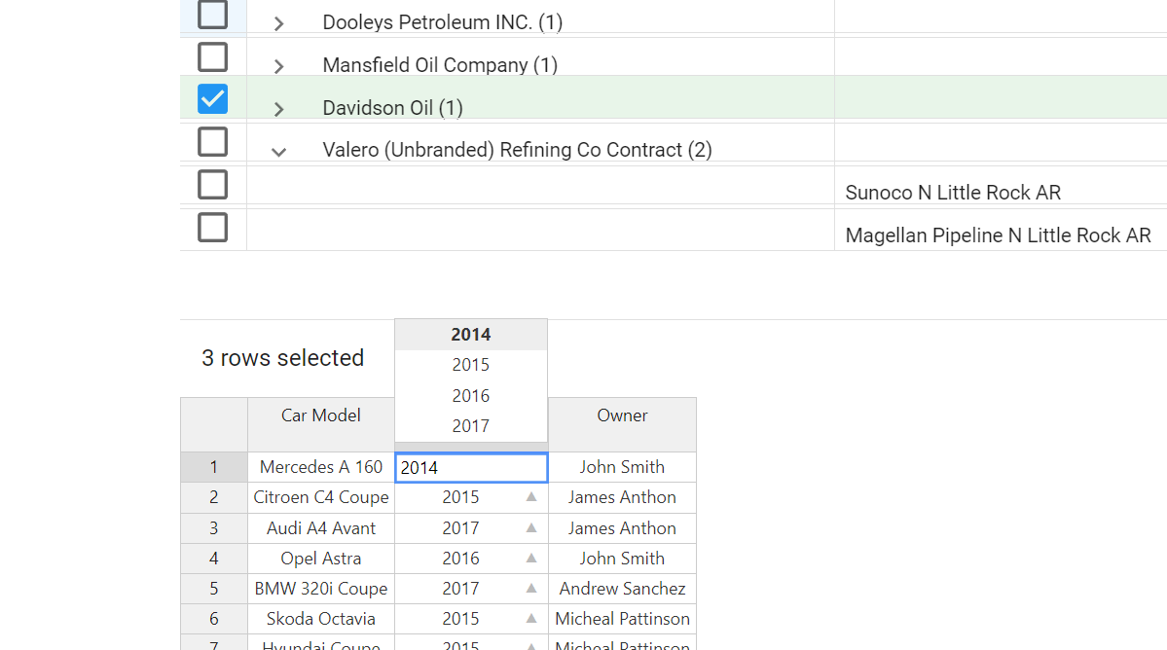Choose 2017 in the year dropdown list
This screenshot has height=650, width=1167.
pyautogui.click(x=471, y=426)
